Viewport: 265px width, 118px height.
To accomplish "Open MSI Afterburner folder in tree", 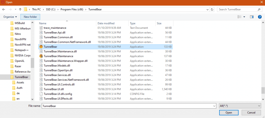I will click(20, 29).
